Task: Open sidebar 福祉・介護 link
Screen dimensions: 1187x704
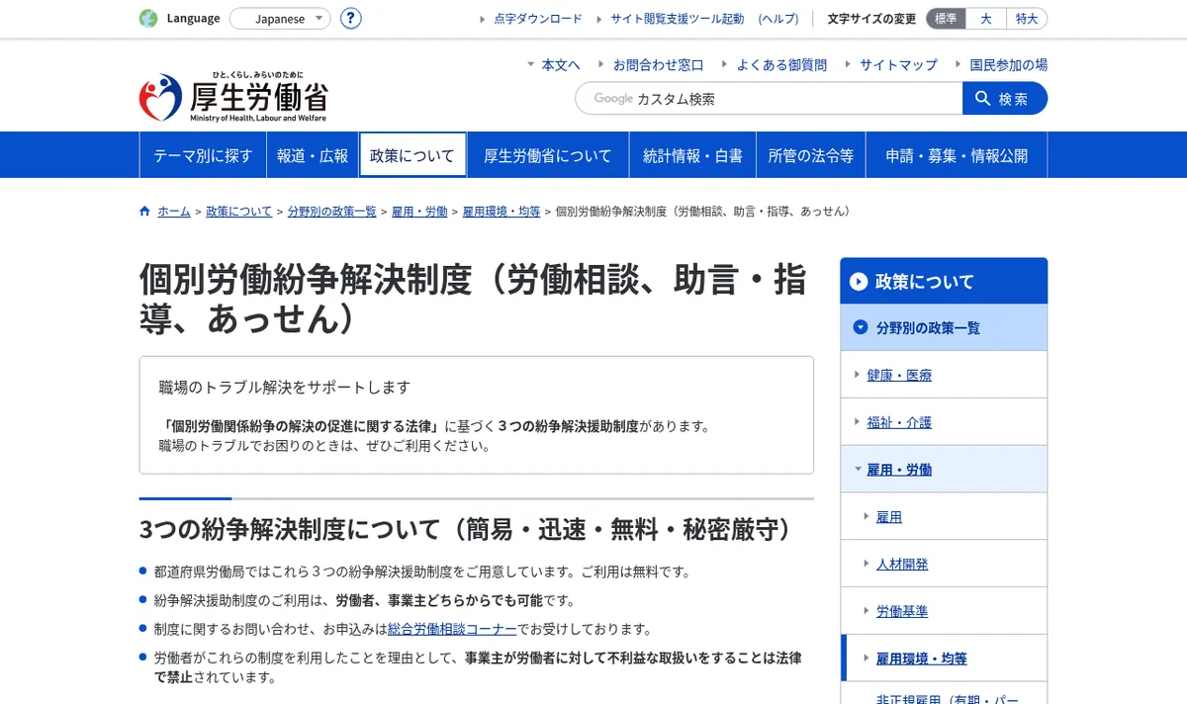Action: tap(899, 422)
